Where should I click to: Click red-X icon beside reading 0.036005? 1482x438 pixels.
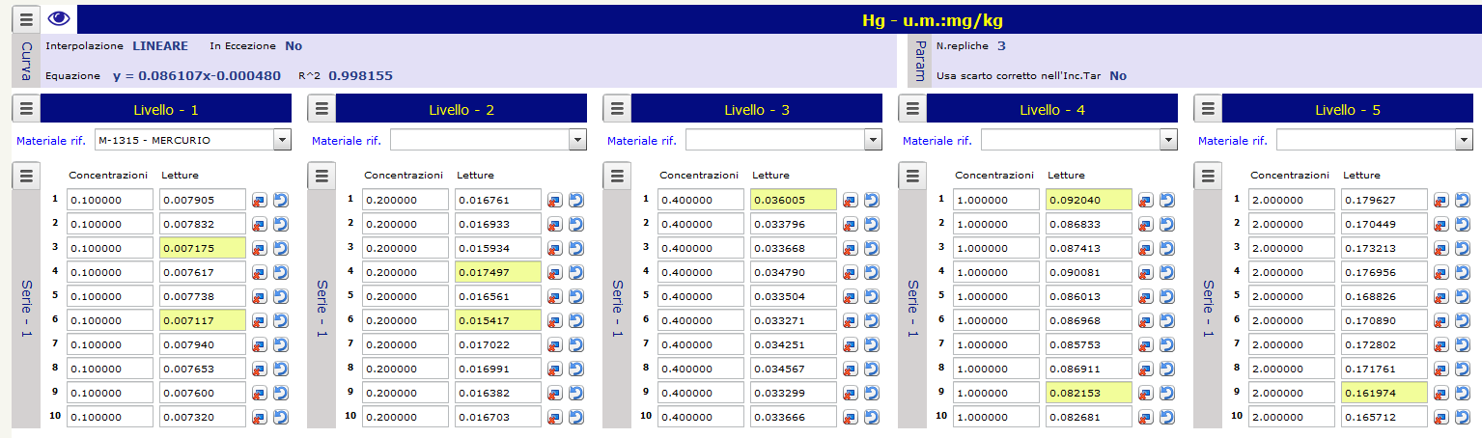(x=851, y=200)
